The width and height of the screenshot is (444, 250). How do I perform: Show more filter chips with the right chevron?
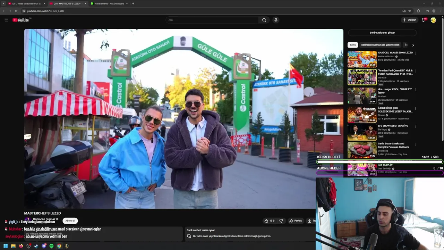[413, 45]
